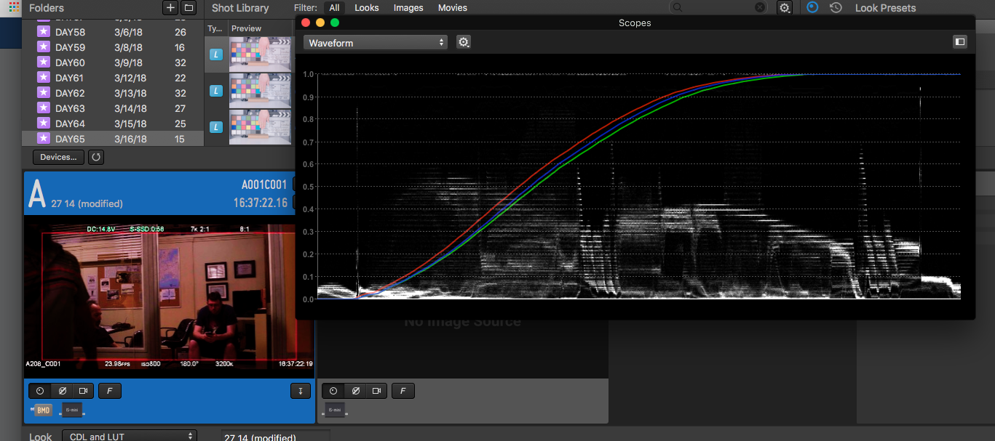Select the Looks filter tab

click(367, 8)
